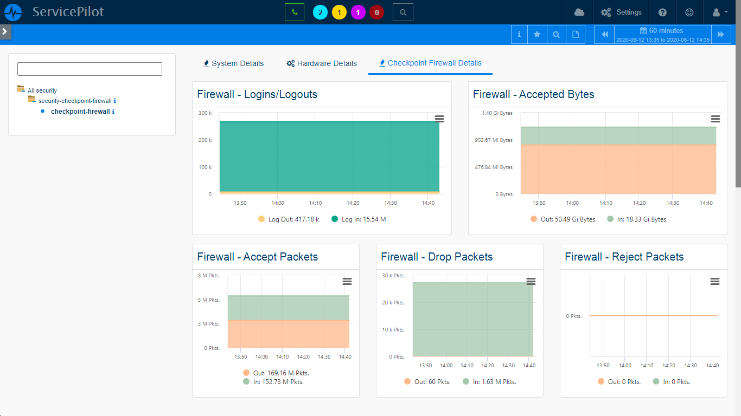This screenshot has height=416, width=741.
Task: Click the star favorite icon
Action: click(x=537, y=34)
